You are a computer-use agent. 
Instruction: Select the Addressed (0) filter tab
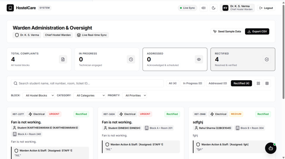click(x=218, y=83)
